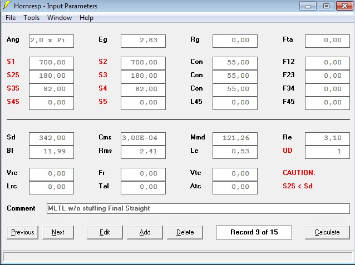Click the S2S < Sd warning text
Screen dimensions: 355x265
tap(298, 186)
